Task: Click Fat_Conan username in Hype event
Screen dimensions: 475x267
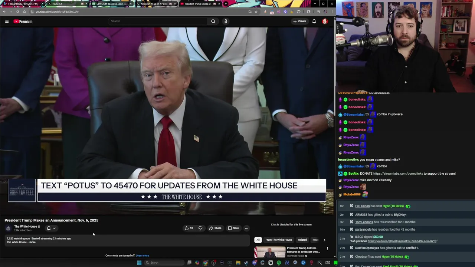Action: point(362,206)
